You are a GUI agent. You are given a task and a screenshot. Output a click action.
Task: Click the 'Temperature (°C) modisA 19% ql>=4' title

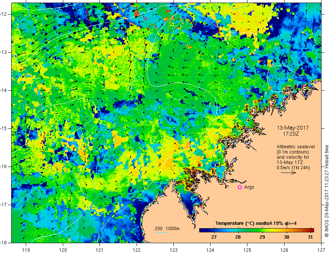pyautogui.click(x=256, y=223)
